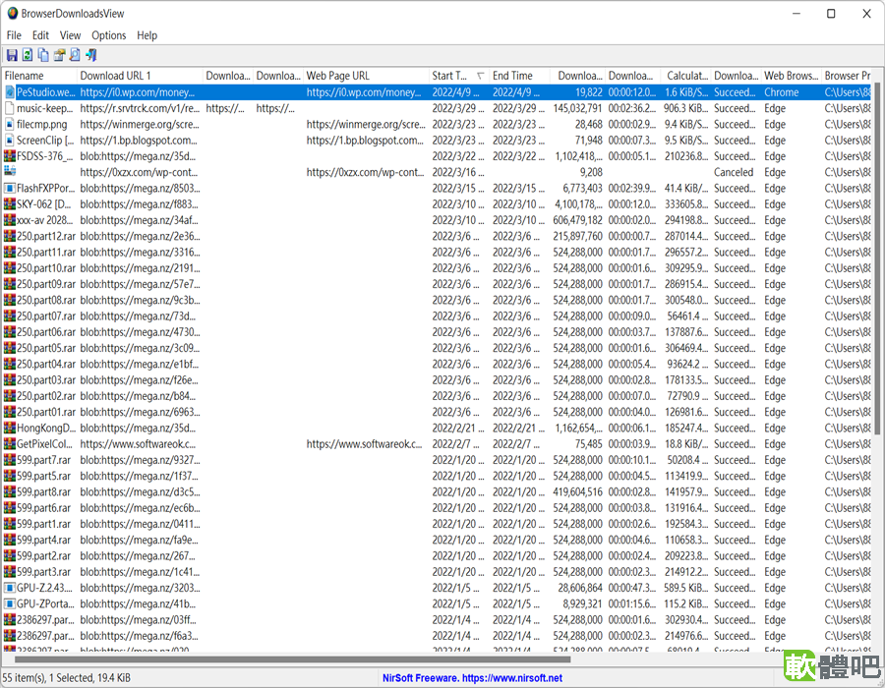Click the '9,208' download size cell
The image size is (885, 688).
[x=591, y=172]
